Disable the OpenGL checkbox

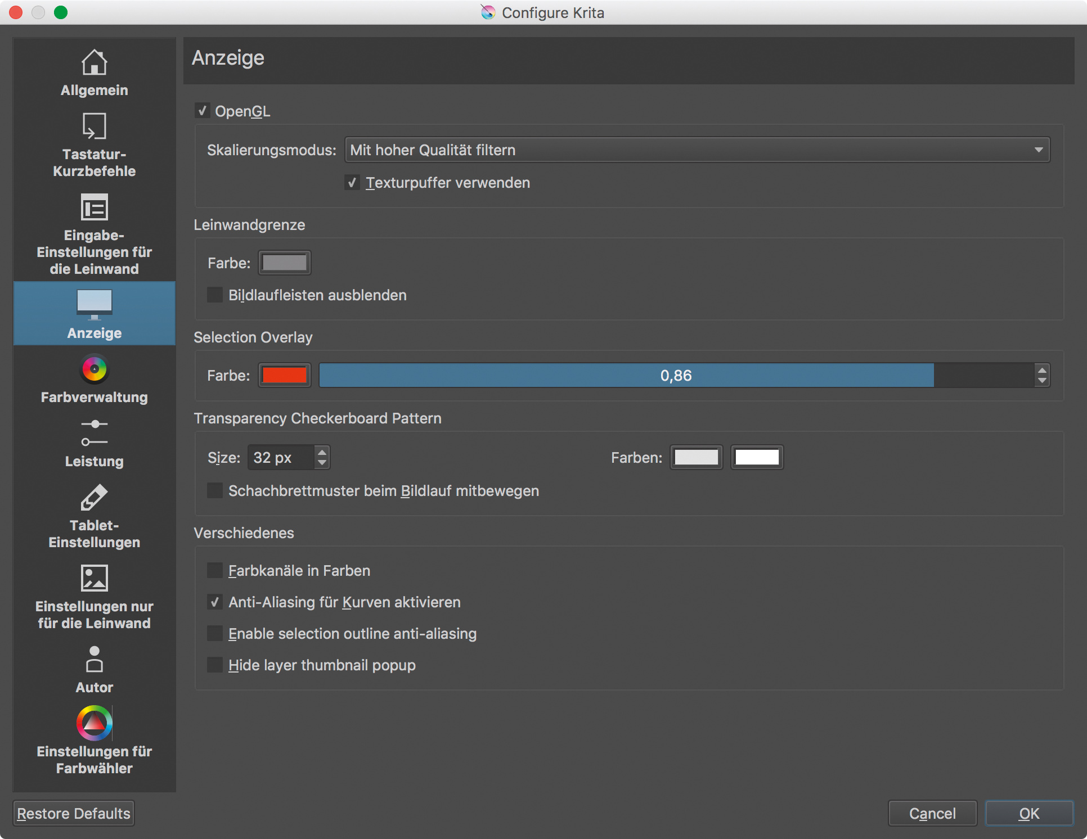[x=203, y=111]
